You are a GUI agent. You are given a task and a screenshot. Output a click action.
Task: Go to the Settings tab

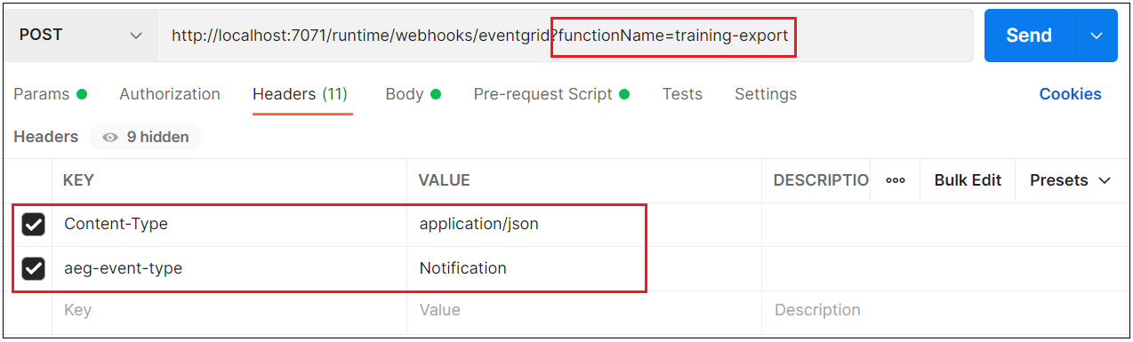pyautogui.click(x=766, y=94)
